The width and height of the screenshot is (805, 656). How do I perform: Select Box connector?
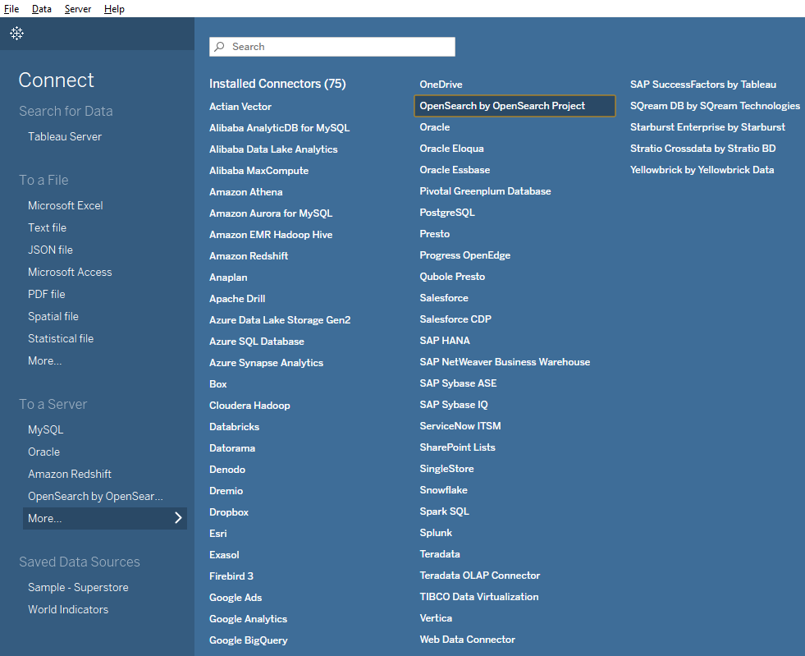tap(217, 383)
